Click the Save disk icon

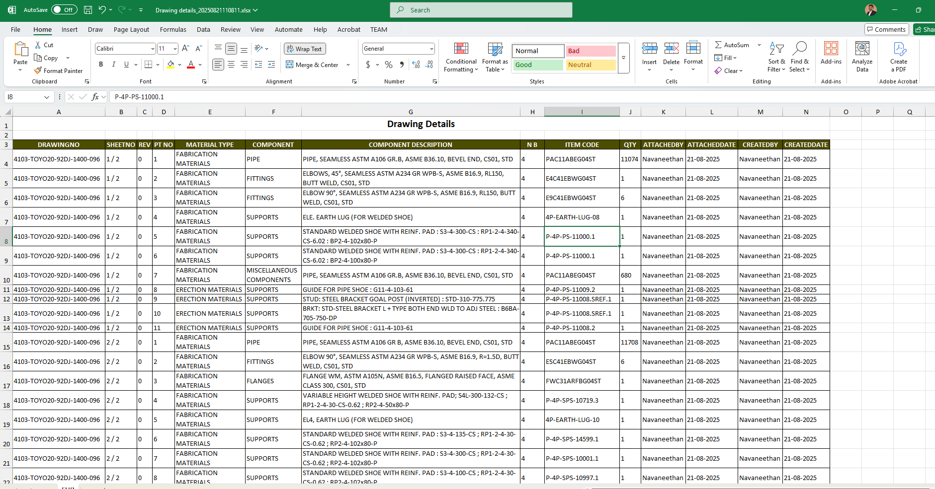point(88,10)
